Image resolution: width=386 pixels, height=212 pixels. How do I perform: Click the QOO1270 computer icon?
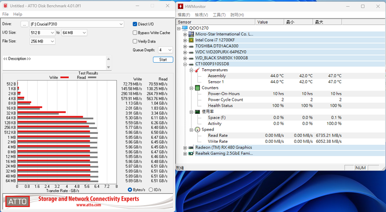[185, 28]
